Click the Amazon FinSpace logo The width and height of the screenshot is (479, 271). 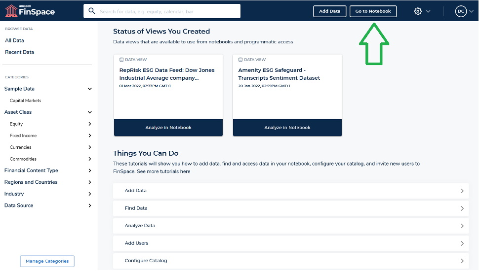pos(30,11)
